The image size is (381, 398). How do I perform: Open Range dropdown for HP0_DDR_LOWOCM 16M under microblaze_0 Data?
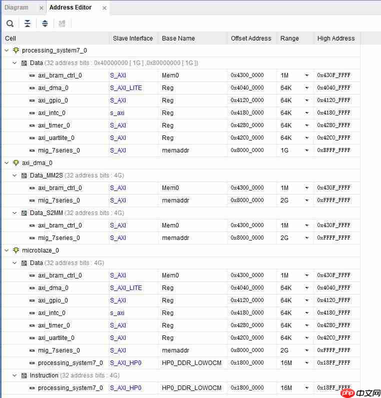[307, 363]
